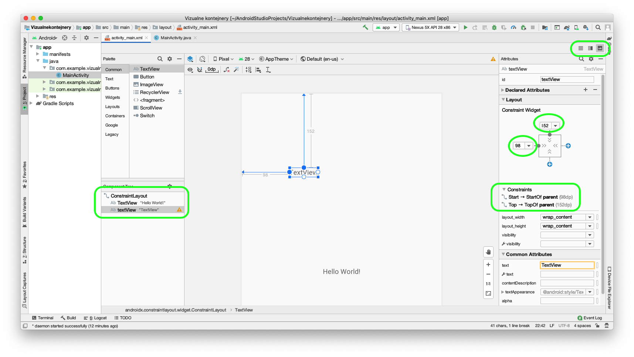
Task: Click the Debug app bug icon
Action: coord(494,27)
